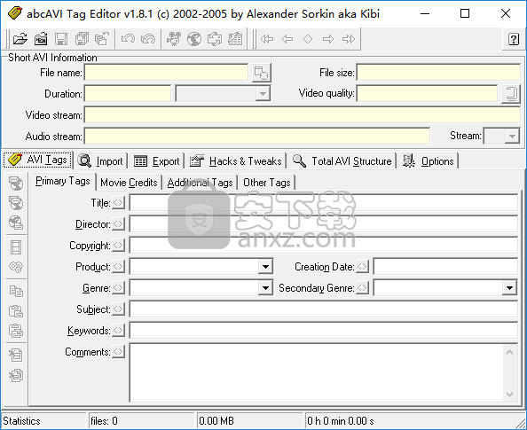Click the double undo arrow icon

click(x=148, y=39)
